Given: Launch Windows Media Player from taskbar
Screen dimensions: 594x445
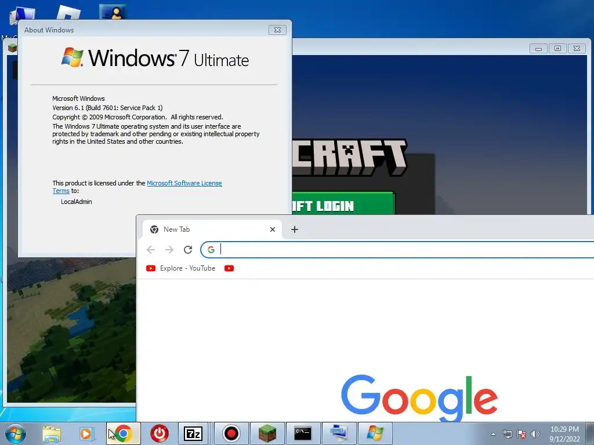Looking at the screenshot, I should (87, 433).
